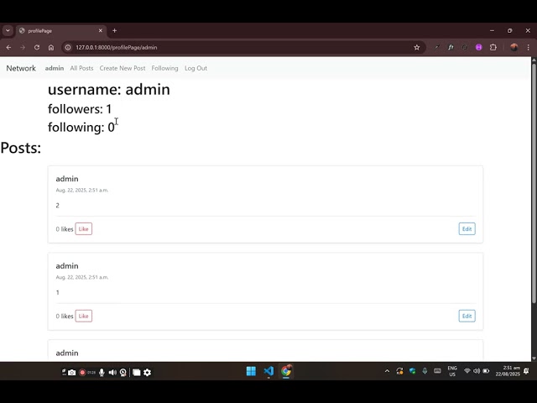Viewport: 537px width, 403px height.
Task: Open Chrome's three-dot menu
Action: point(529,47)
